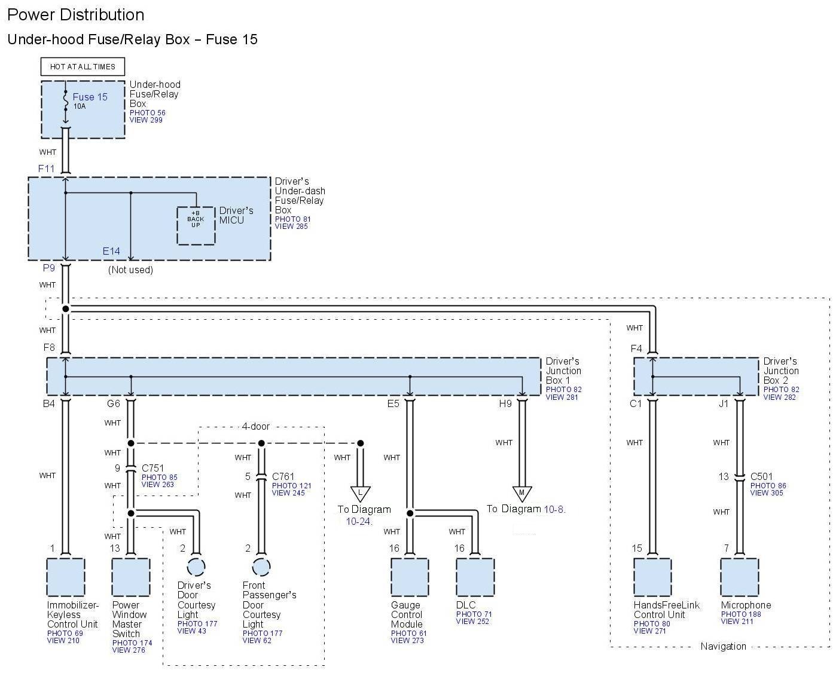Image resolution: width=836 pixels, height=673 pixels.
Task: Open VIEW 285 for Driver's Under-dash Fuse/Relay Box
Action: (292, 227)
